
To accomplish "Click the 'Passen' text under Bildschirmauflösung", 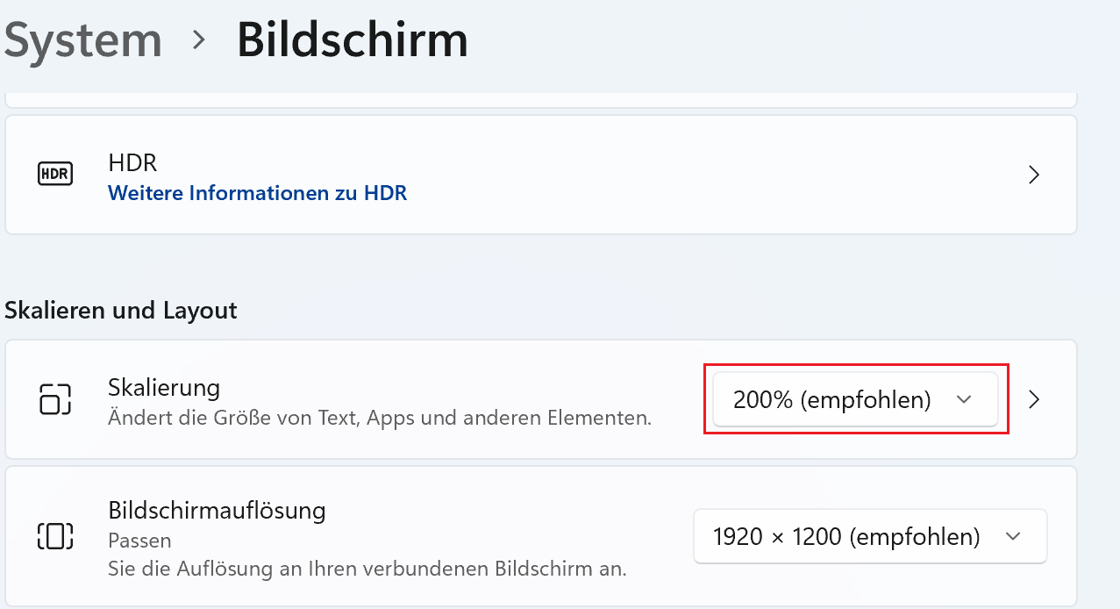I will 139,540.
